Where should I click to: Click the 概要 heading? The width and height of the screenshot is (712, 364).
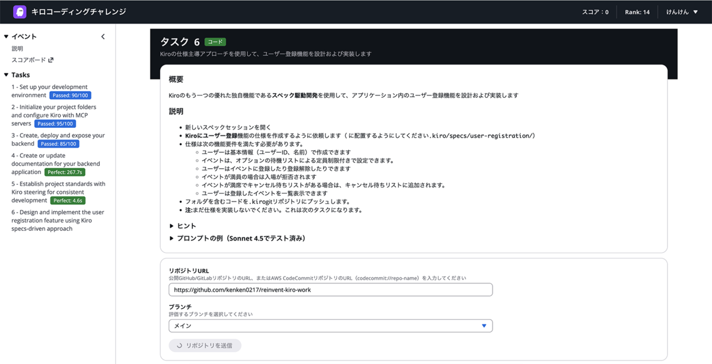[x=176, y=79]
